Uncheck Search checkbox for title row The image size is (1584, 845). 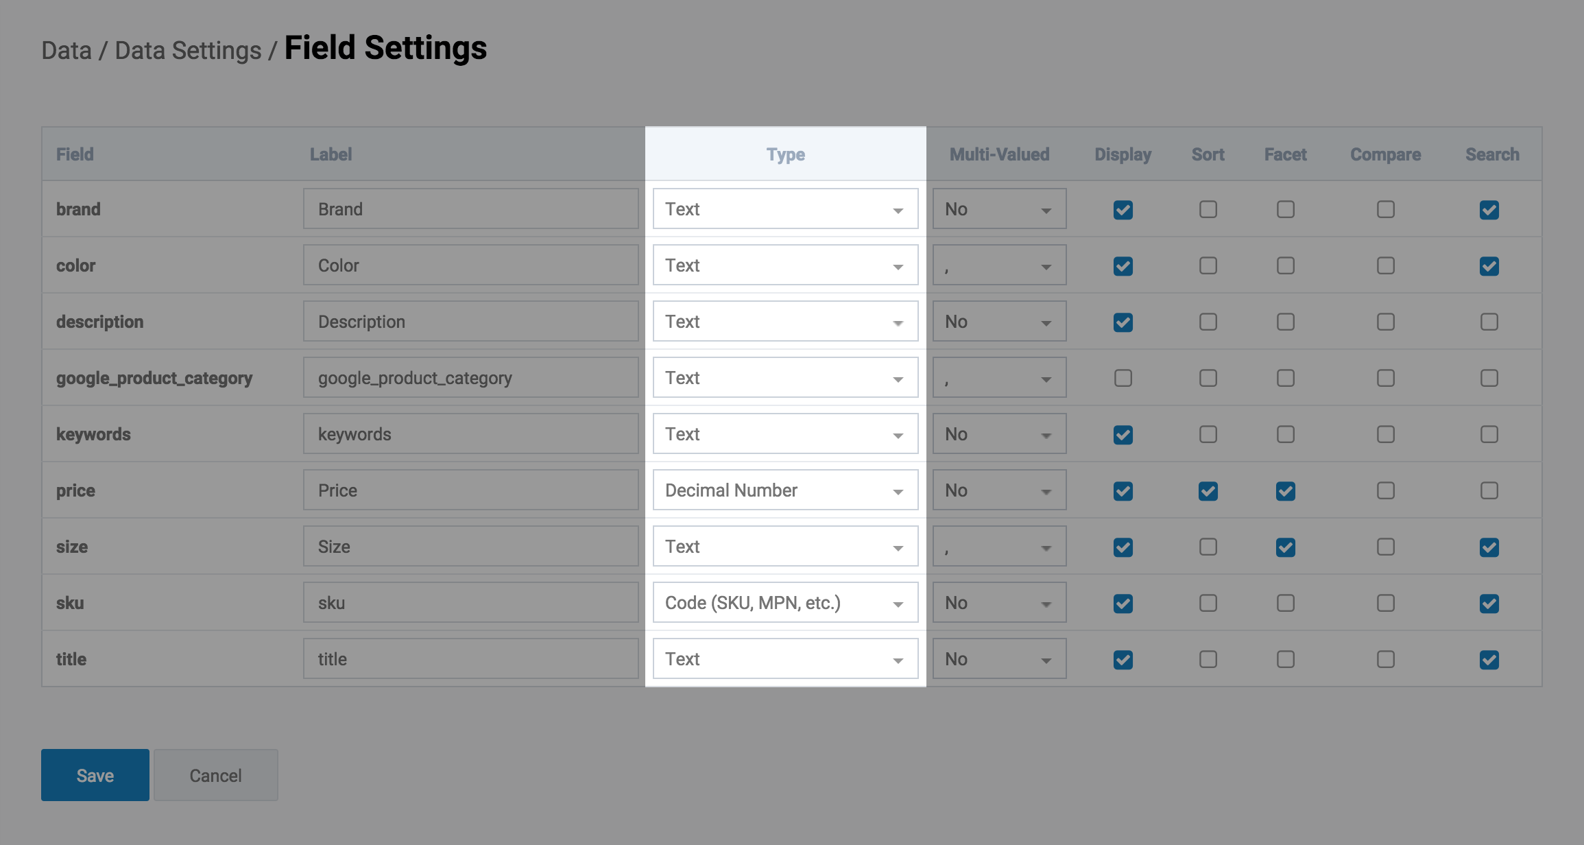coord(1489,660)
